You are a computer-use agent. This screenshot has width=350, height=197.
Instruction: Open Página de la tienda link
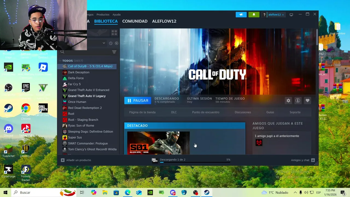pyautogui.click(x=142, y=112)
